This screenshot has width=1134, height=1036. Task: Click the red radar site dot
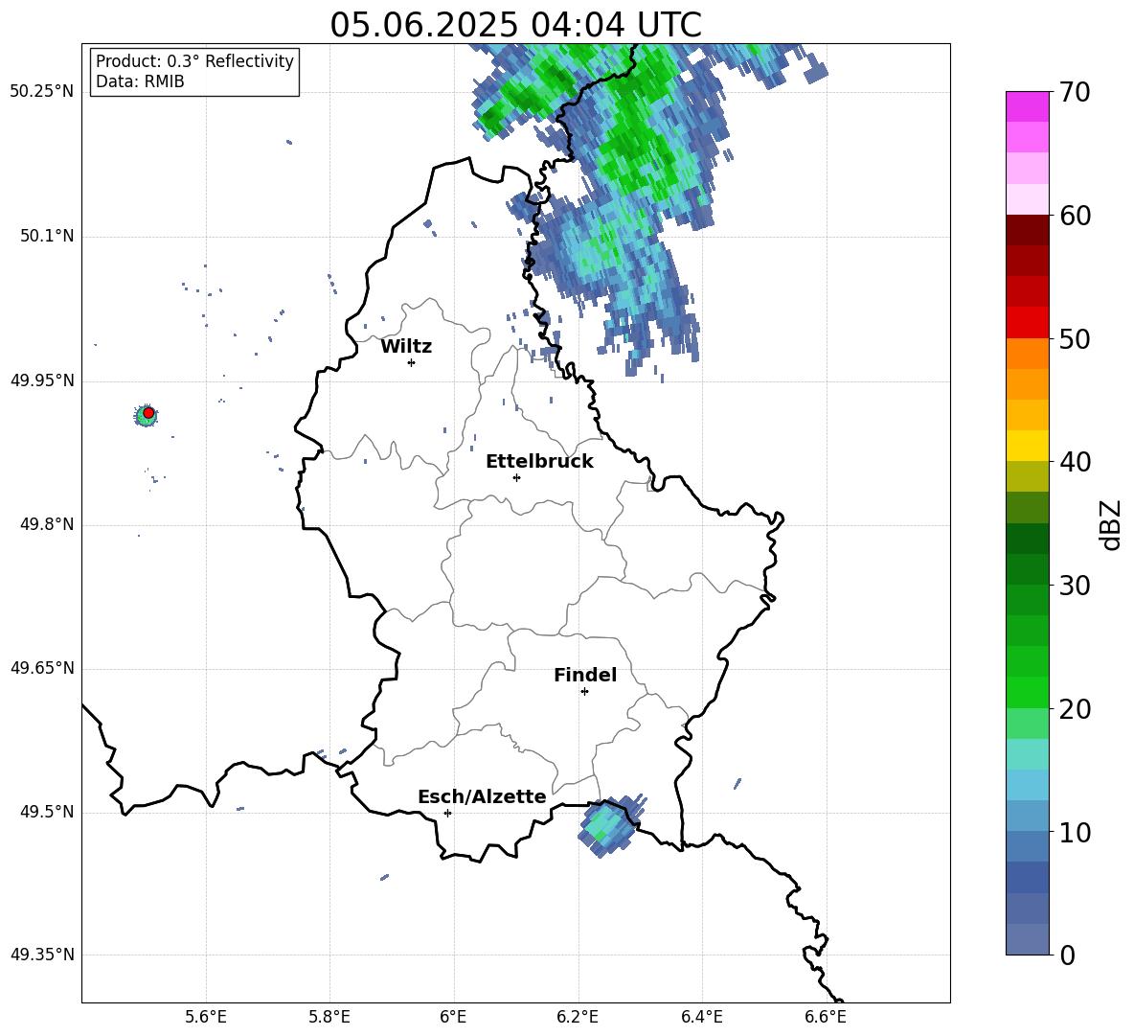[x=148, y=413]
